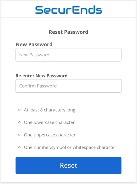Image resolution: width=137 pixels, height=184 pixels.
Task: Click the 'Ends' part of the SecurEnds logo
Action: coord(87,10)
